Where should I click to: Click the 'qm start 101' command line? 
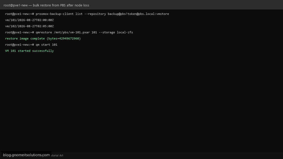tap(31, 45)
